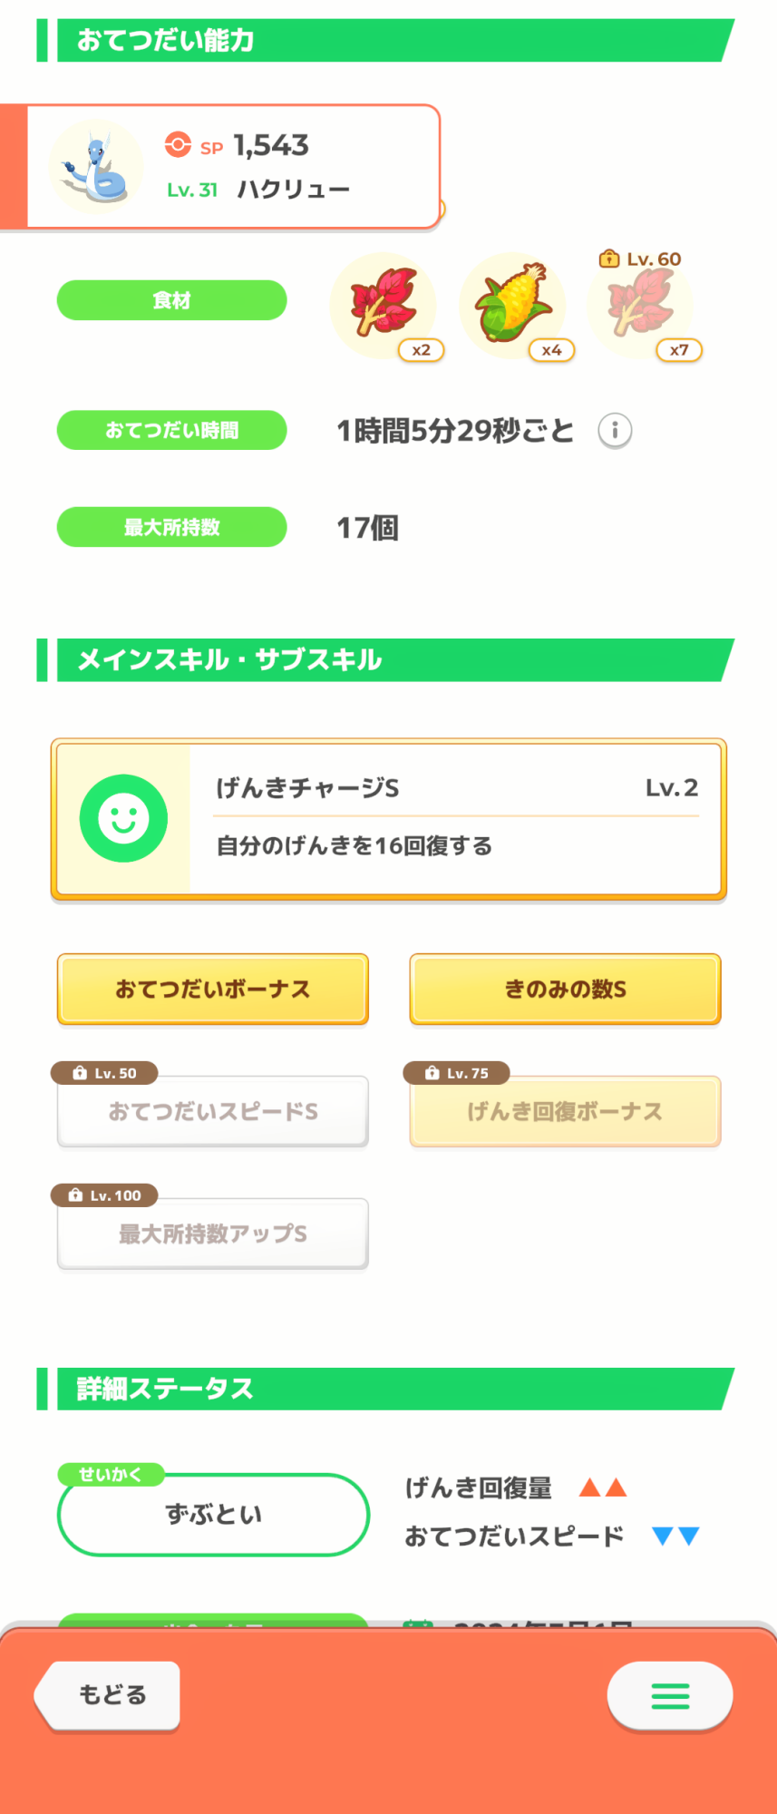Tap the locked Lv. 60 herb ingredient
Image resolution: width=777 pixels, height=1814 pixels.
click(640, 306)
